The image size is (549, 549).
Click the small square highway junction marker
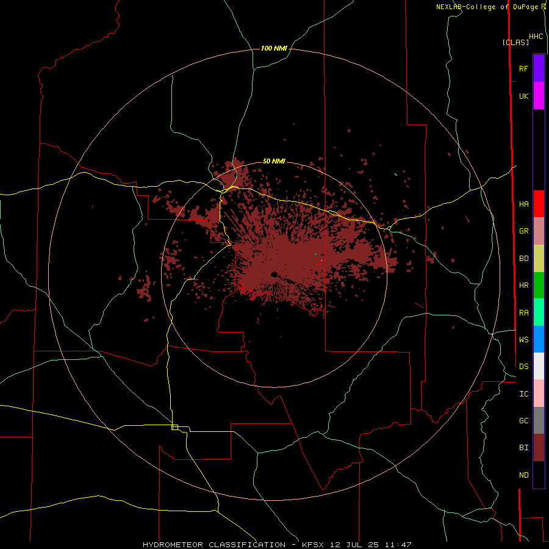click(x=174, y=427)
